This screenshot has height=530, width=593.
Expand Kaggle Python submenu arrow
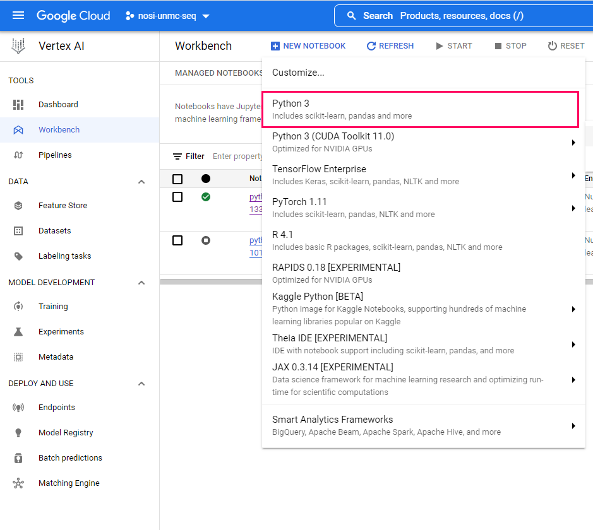coord(573,309)
